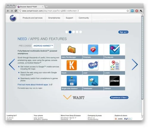Switch to the ANDROID MARKET tab
Viewport: 149px width, 128px height.
click(x=43, y=46)
